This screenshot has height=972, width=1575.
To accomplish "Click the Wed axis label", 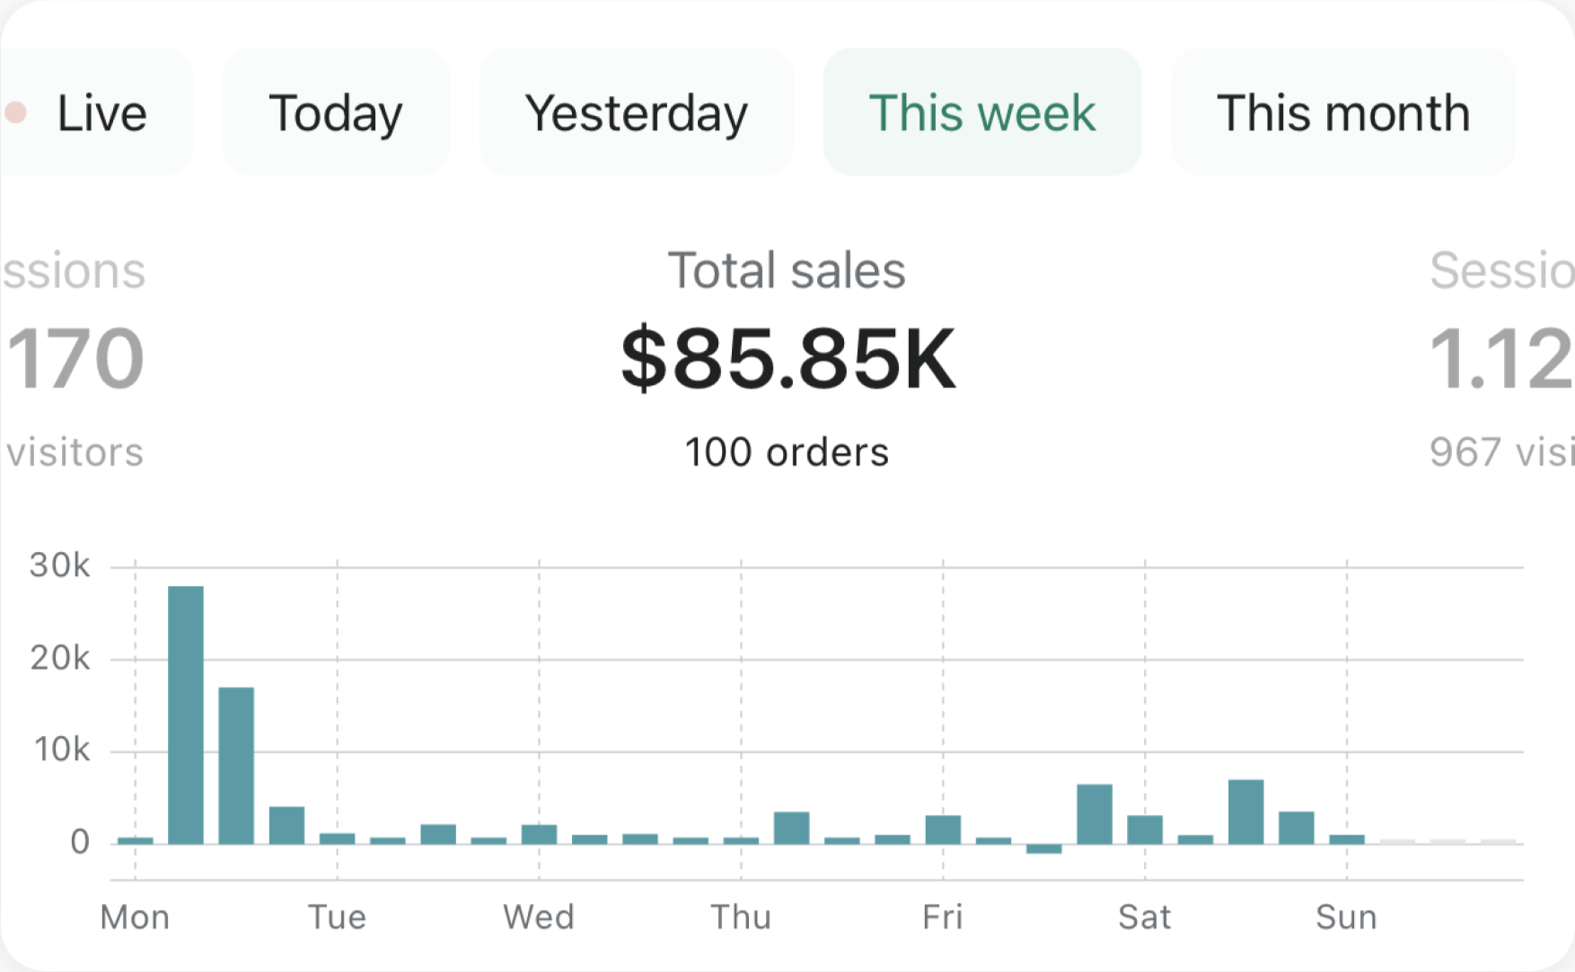I will (x=539, y=917).
